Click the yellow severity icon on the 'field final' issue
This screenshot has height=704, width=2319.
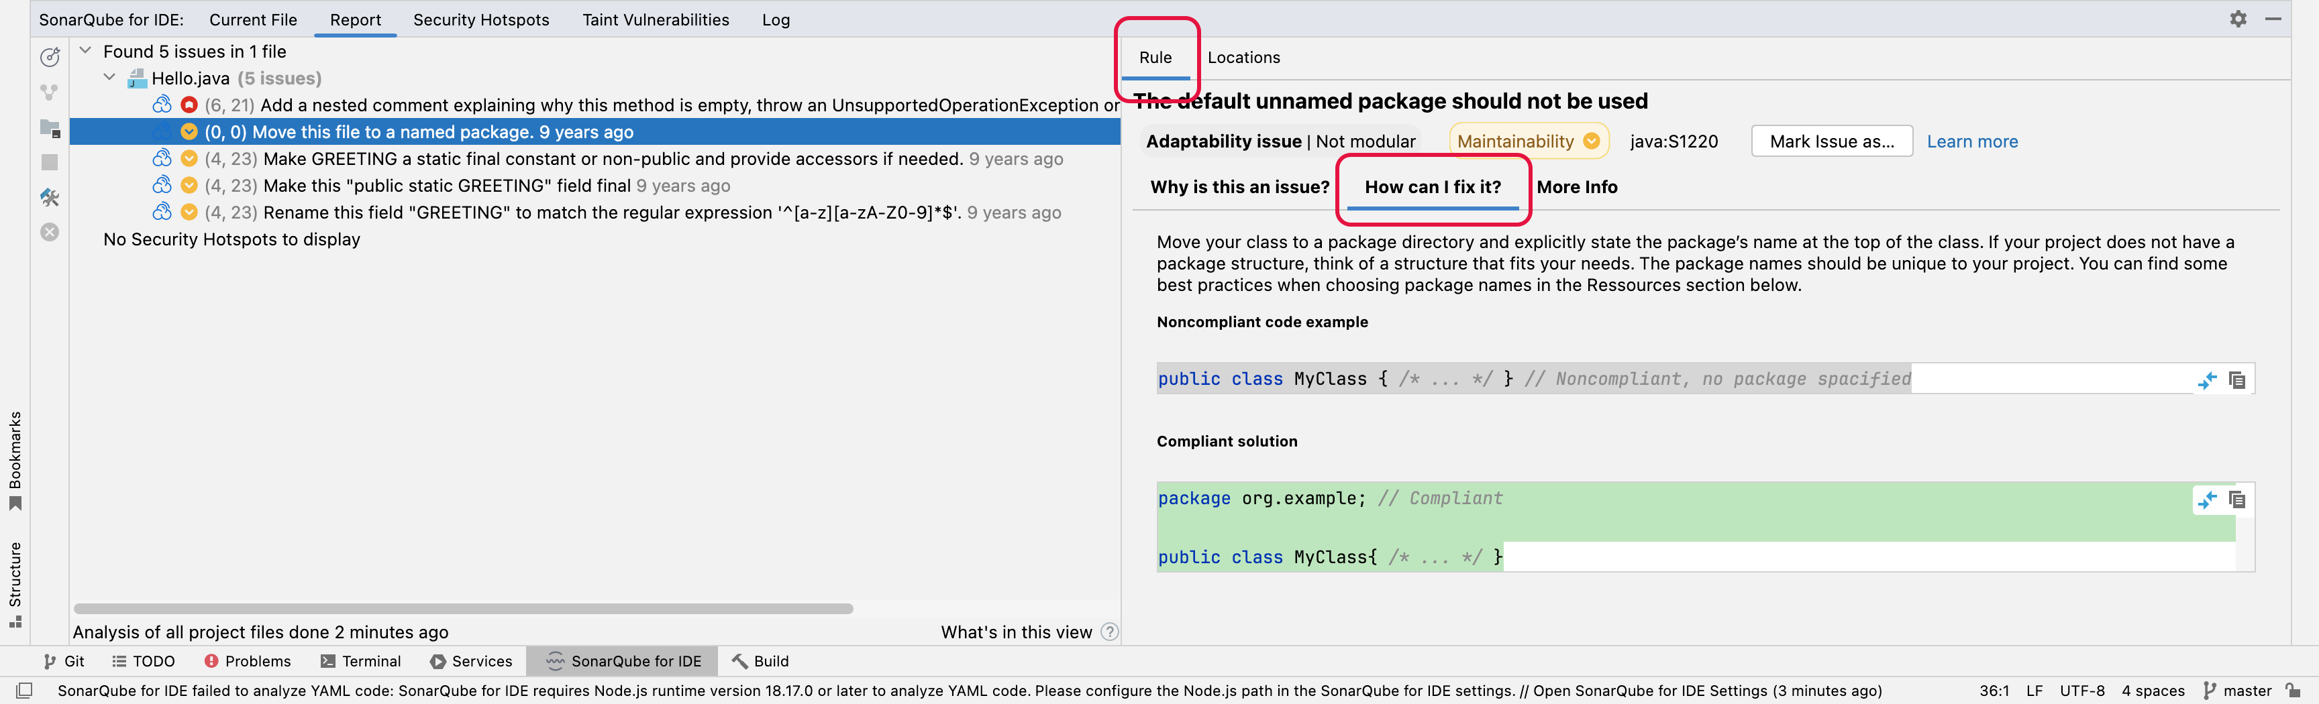point(189,185)
